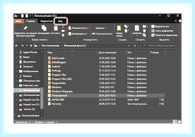Click the copy path icon
This screenshot has height=137, width=195.
tap(63, 31)
